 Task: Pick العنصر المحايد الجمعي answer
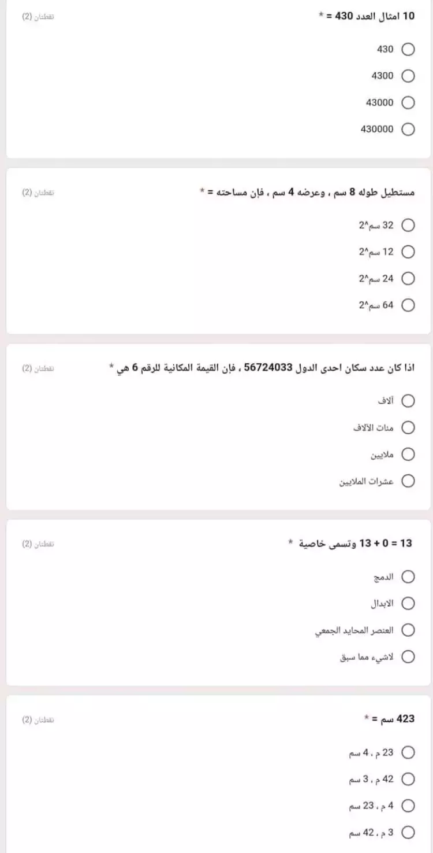pyautogui.click(x=408, y=630)
